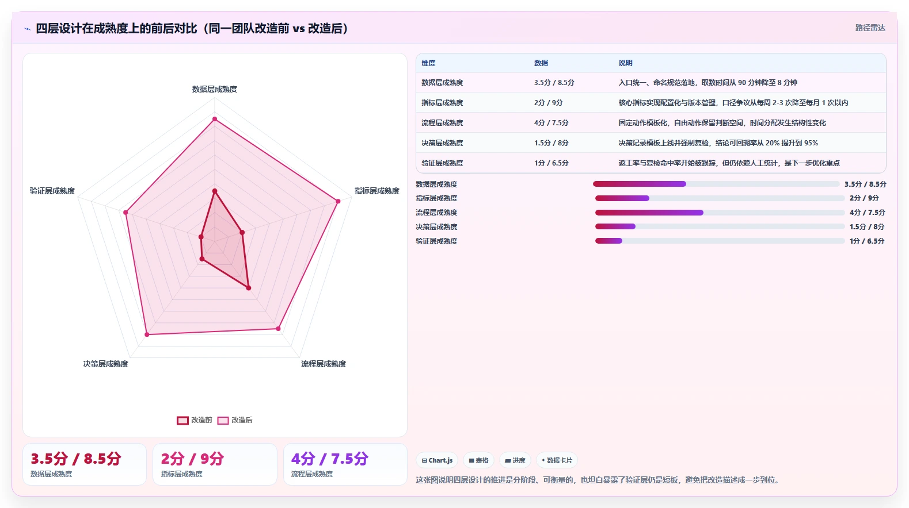Screen dimensions: 909x508
Task: Toggle the 改造后 legend item
Action: (x=235, y=420)
